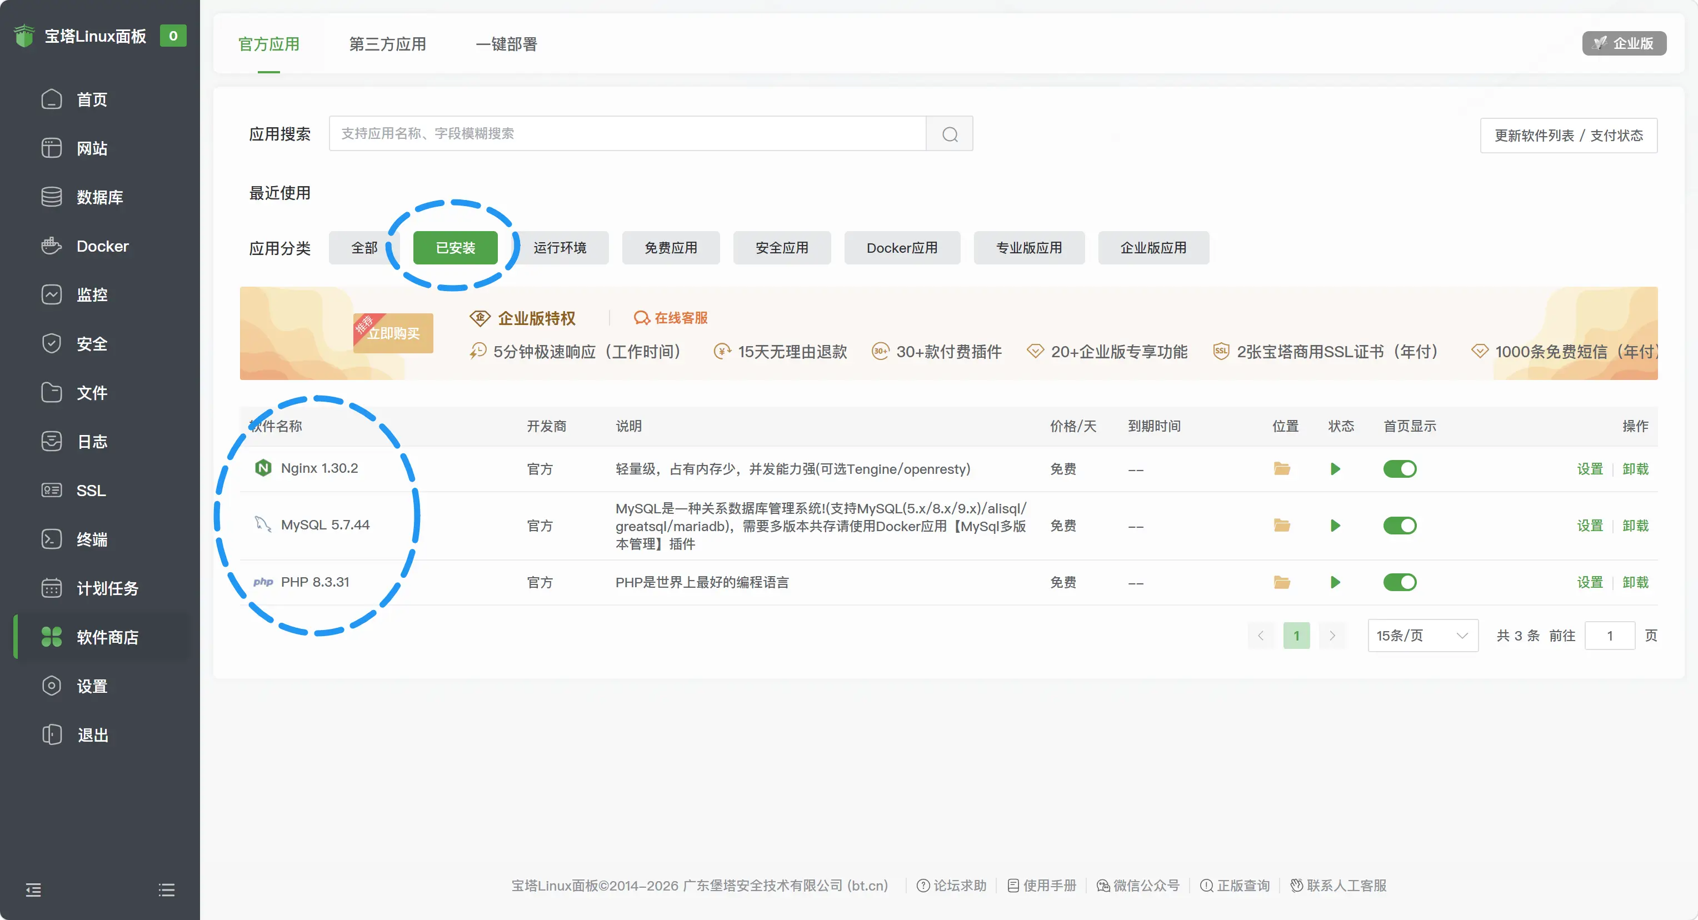Click the Nginx logo icon

[x=263, y=468]
